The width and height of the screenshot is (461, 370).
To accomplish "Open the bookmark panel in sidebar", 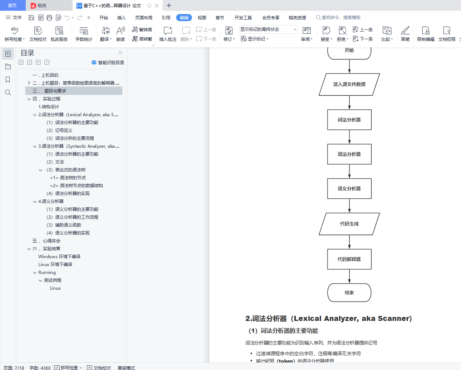I will pyautogui.click(x=8, y=80).
